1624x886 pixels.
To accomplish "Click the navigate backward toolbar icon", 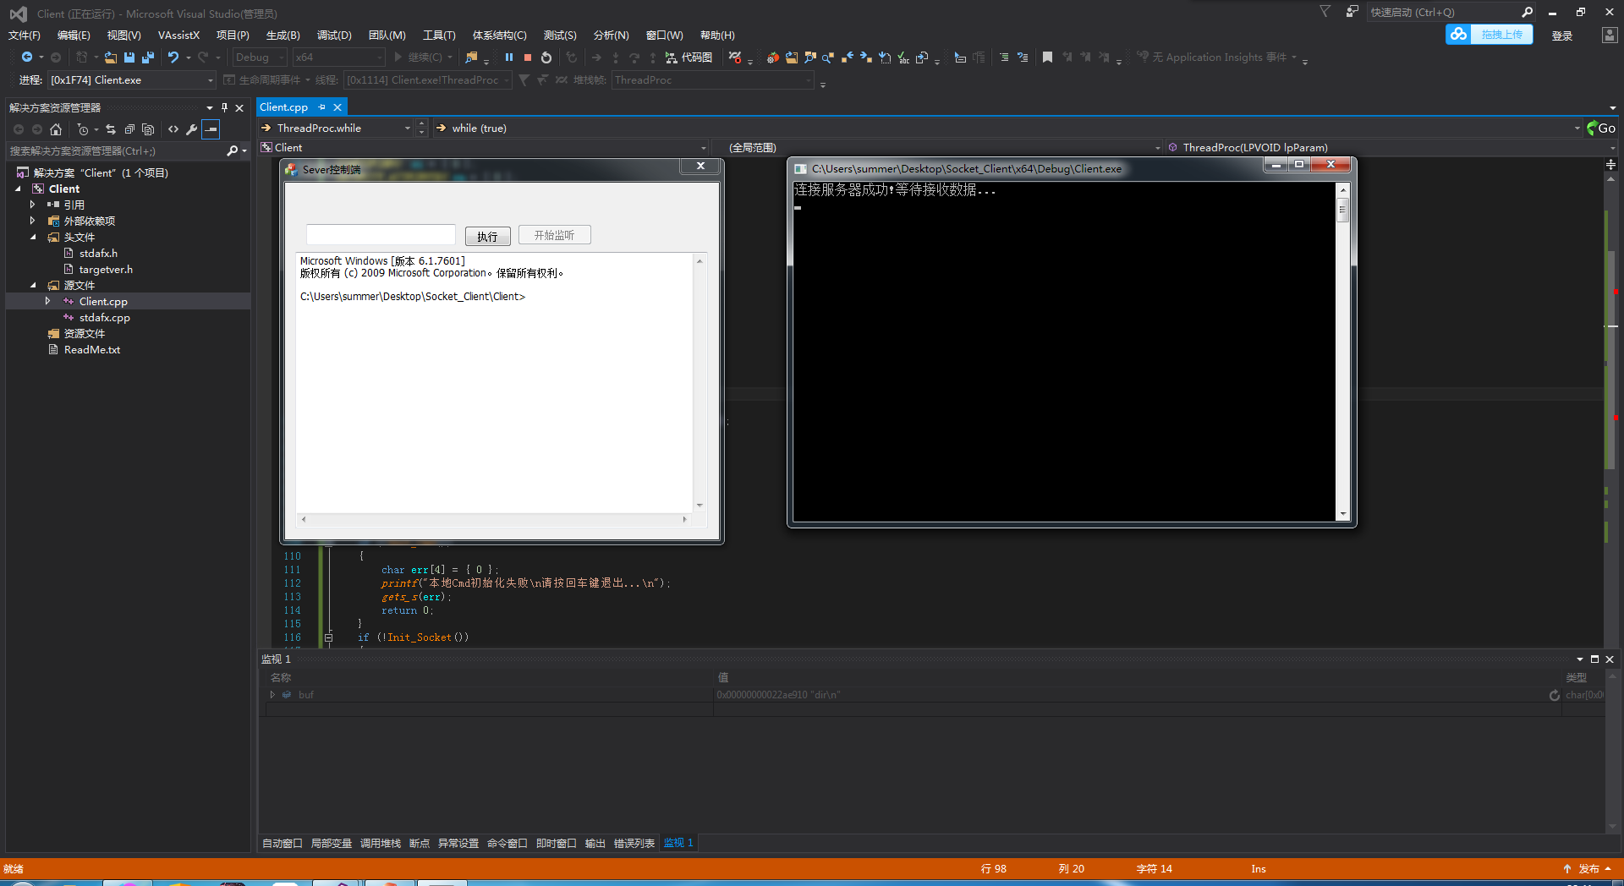I will pyautogui.click(x=27, y=57).
